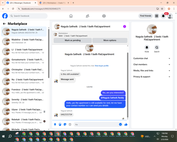Attach a file with the image icon
This screenshot has height=142, width=177.
(x=60, y=124)
